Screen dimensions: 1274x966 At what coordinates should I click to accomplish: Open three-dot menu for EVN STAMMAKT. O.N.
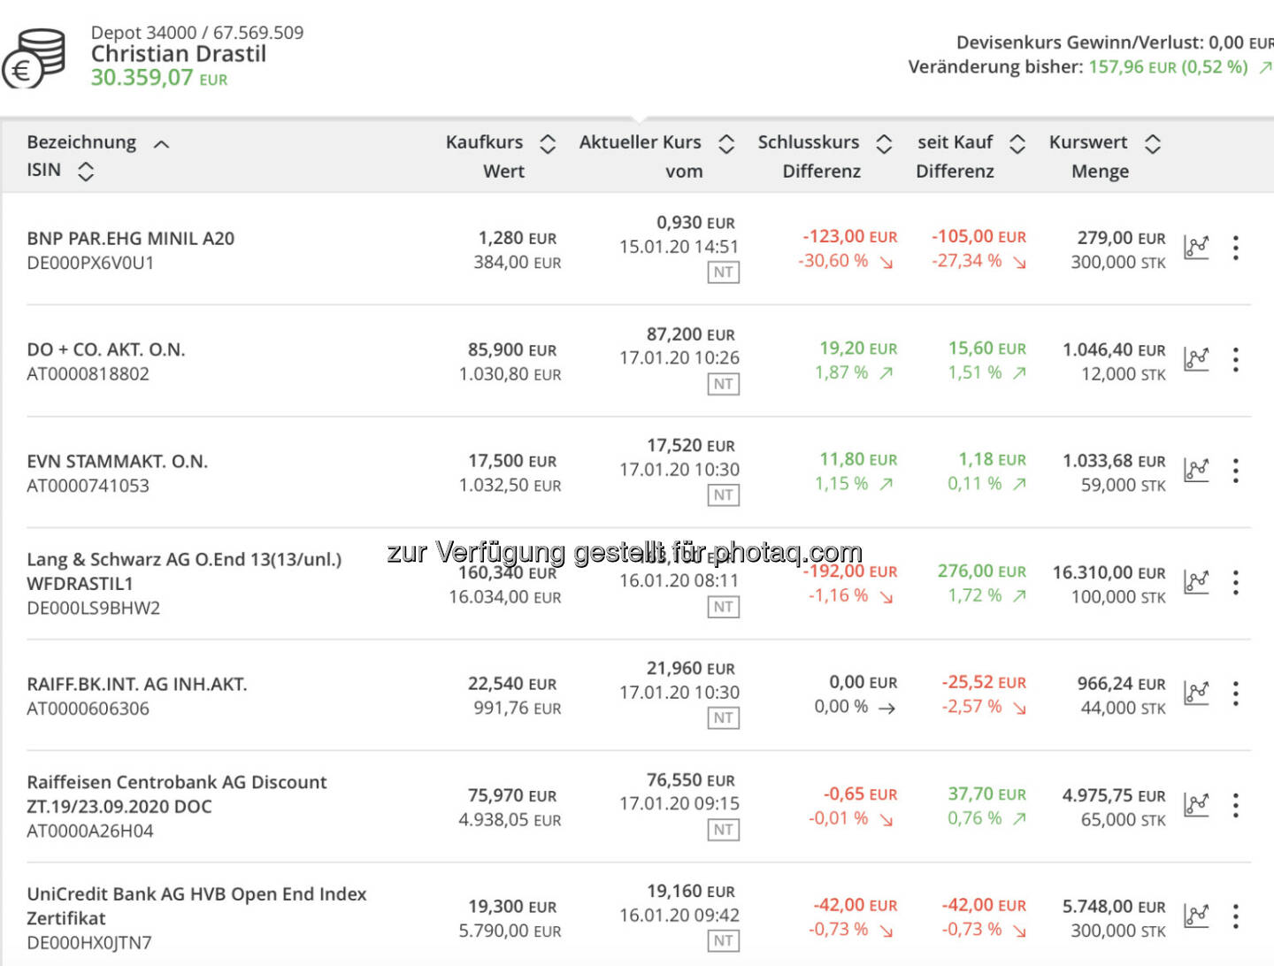(1236, 471)
